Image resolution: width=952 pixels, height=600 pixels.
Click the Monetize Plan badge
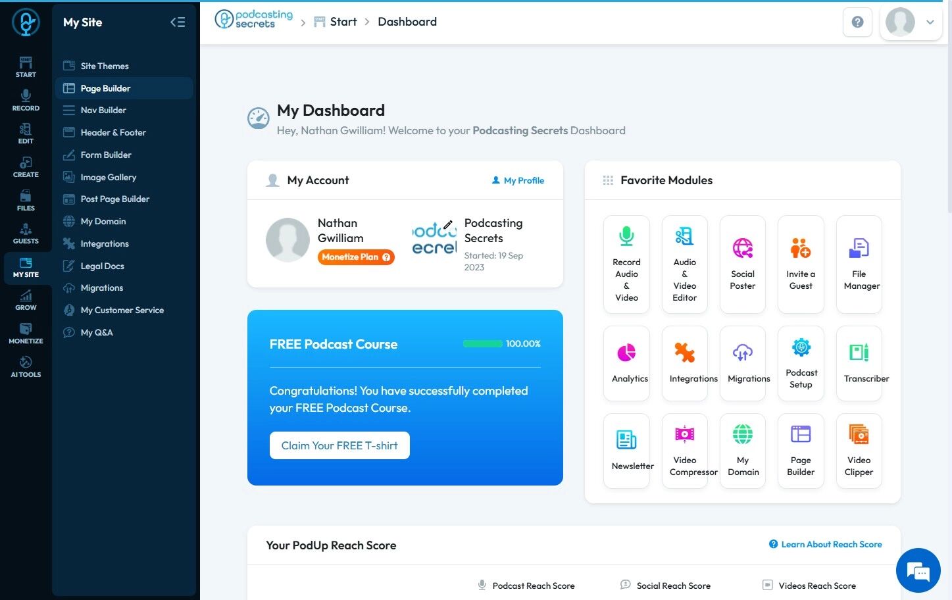356,257
